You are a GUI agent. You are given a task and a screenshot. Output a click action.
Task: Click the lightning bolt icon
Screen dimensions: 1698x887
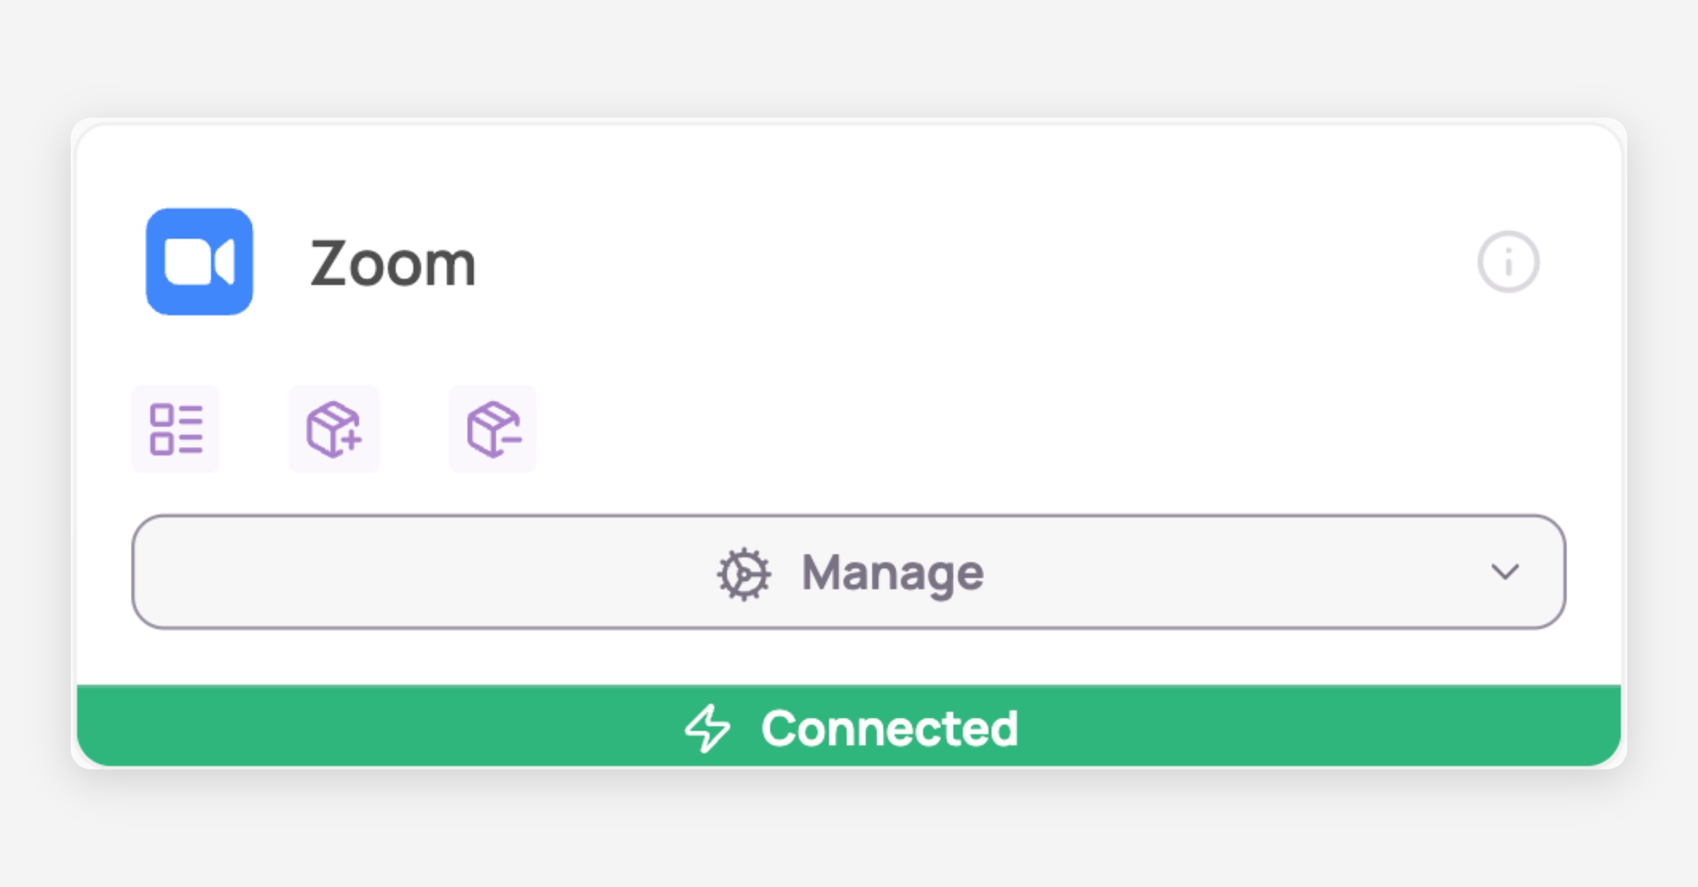(x=707, y=728)
